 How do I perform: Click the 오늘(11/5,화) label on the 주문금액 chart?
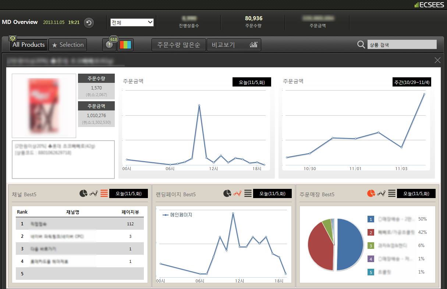point(252,82)
